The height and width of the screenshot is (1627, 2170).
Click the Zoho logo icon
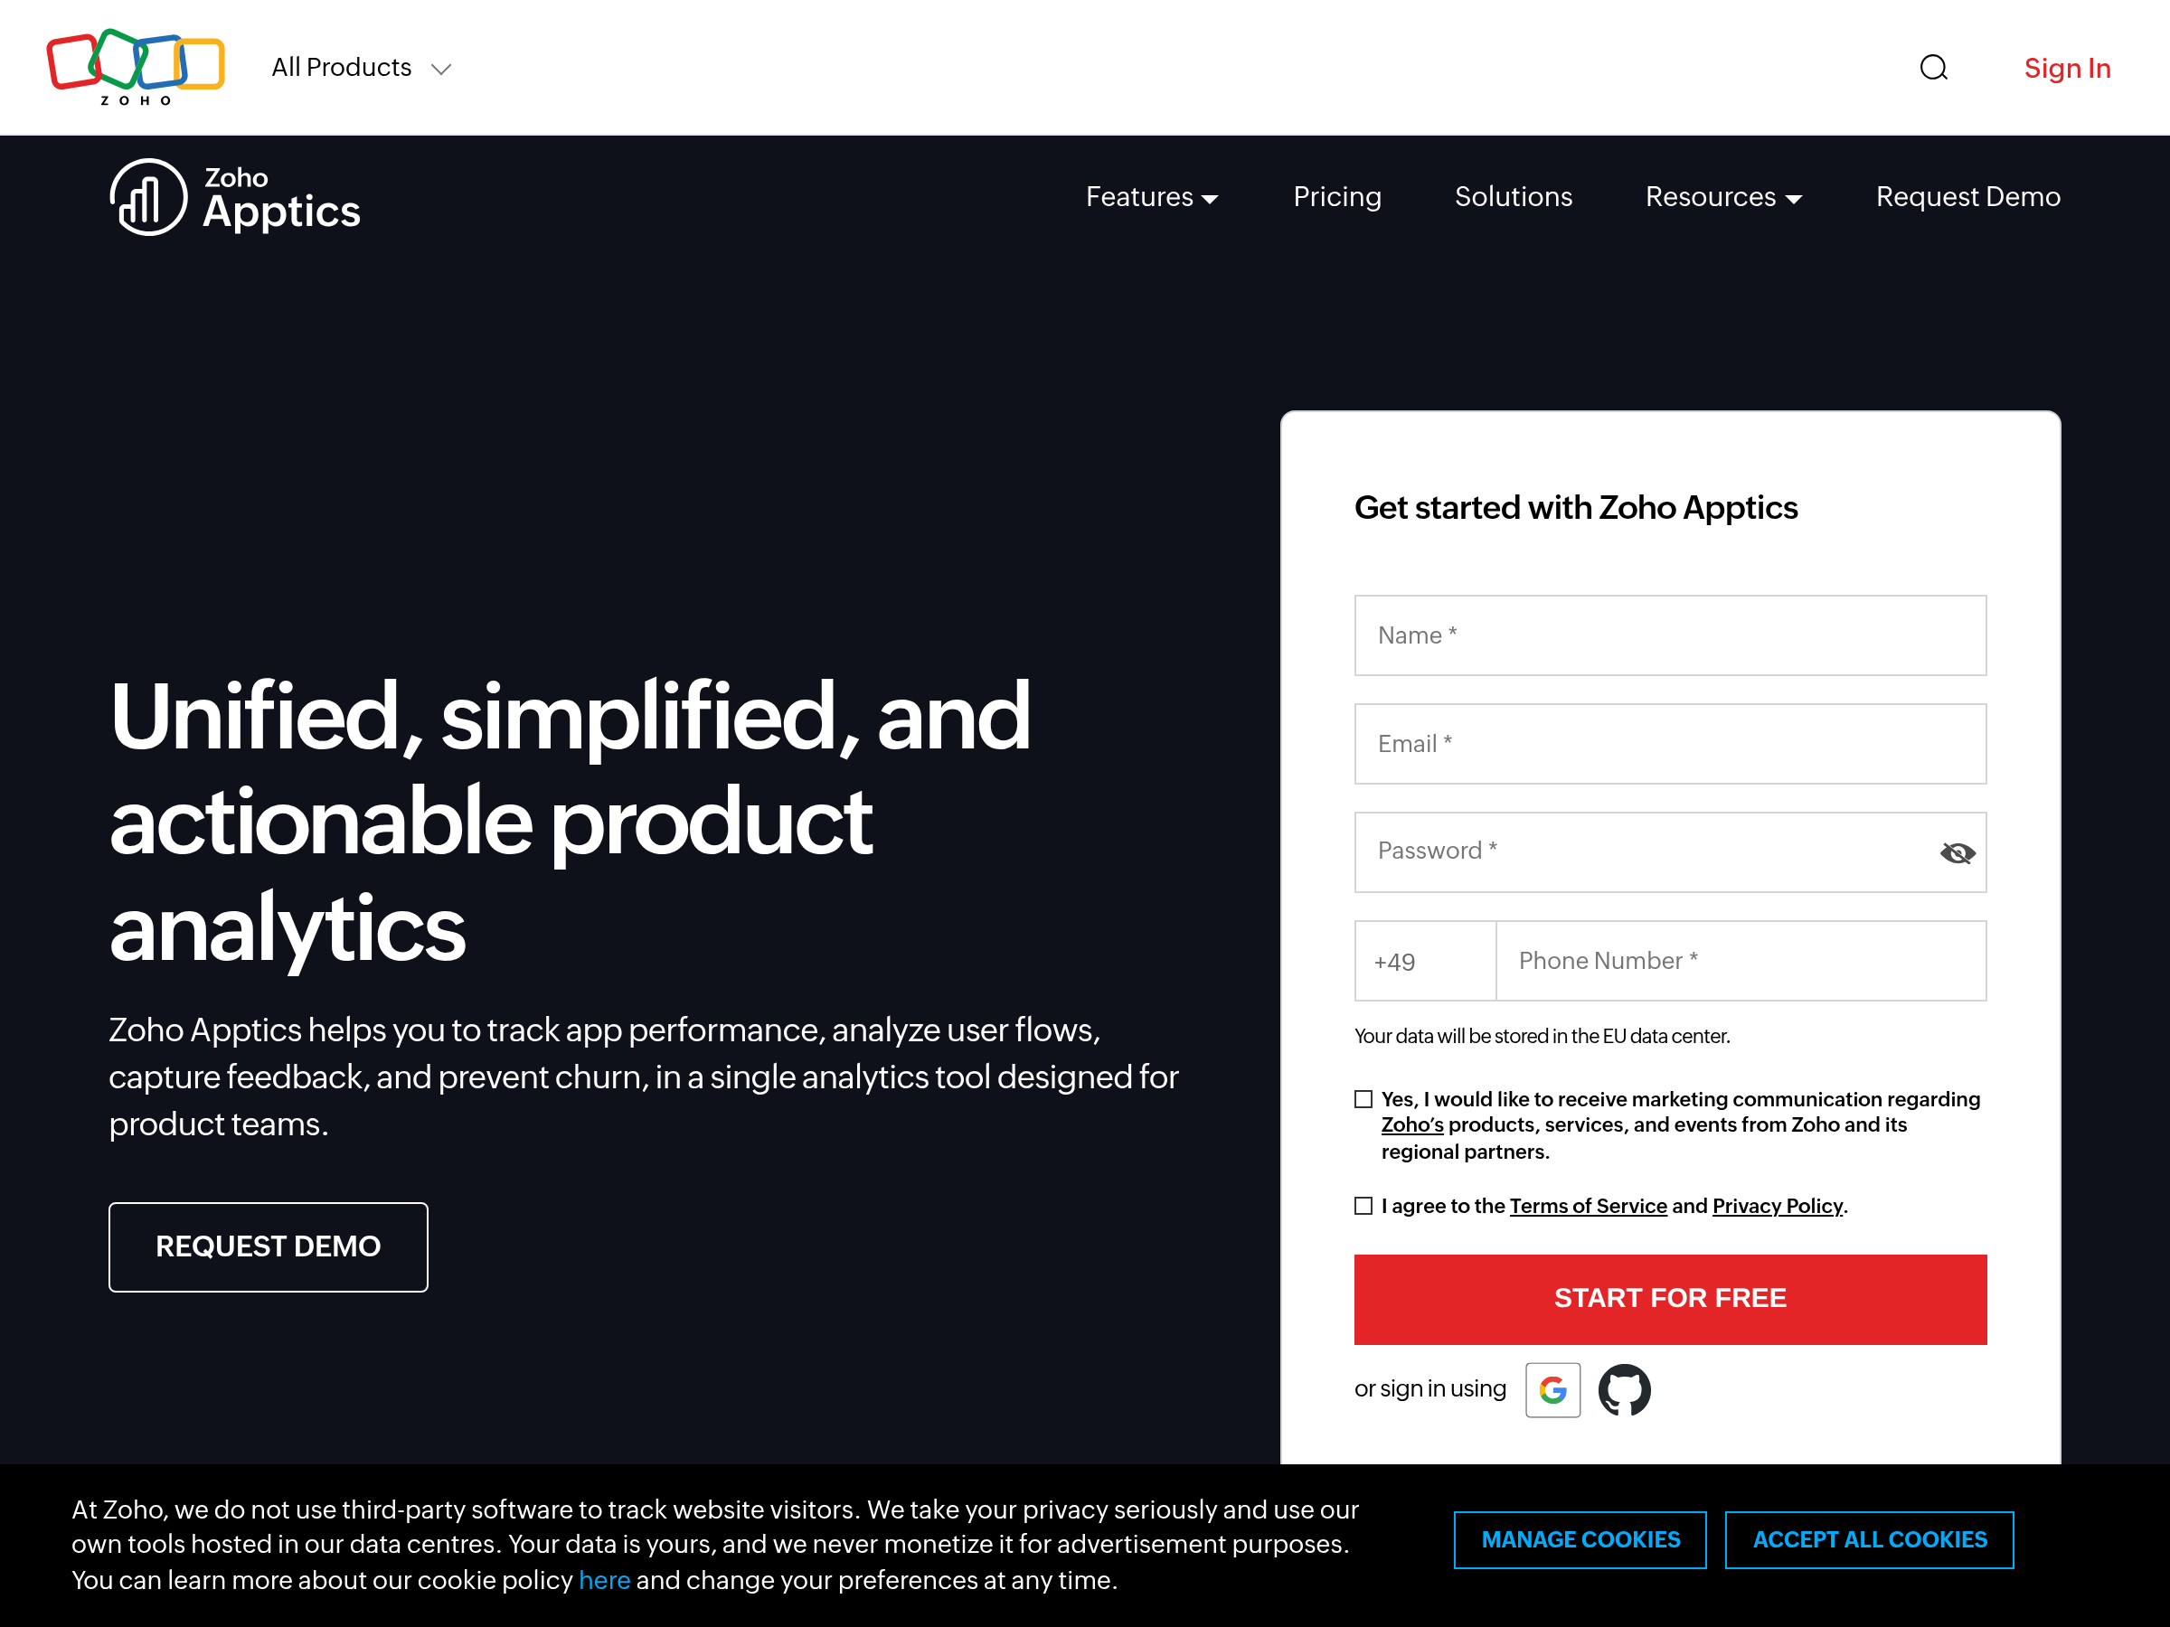(136, 67)
